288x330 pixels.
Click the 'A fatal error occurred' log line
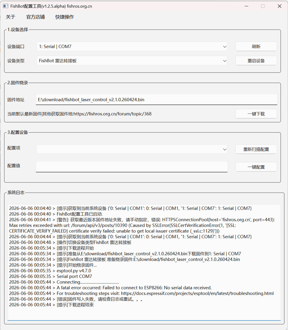(x=110, y=288)
